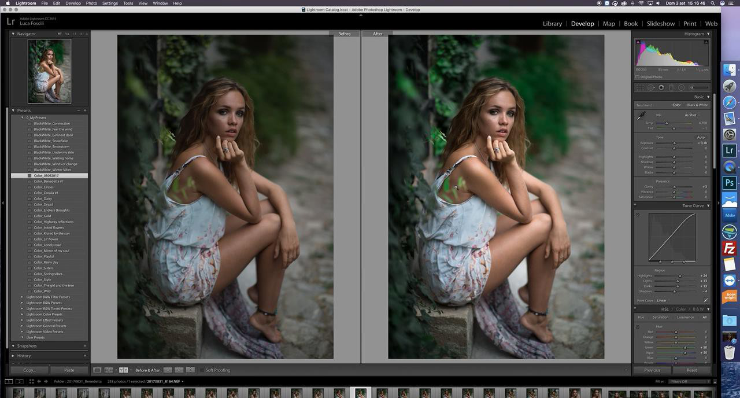Collapse the Presets panel

(13, 110)
